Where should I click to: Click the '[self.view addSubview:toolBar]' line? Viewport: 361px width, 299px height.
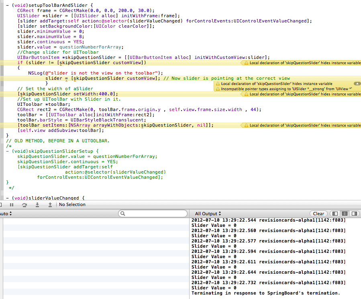tap(61, 131)
